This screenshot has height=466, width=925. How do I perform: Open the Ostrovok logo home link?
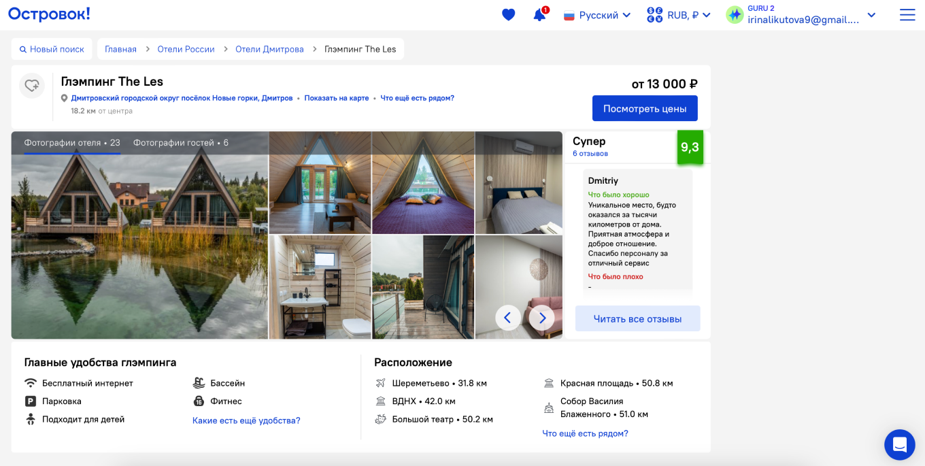click(x=49, y=14)
